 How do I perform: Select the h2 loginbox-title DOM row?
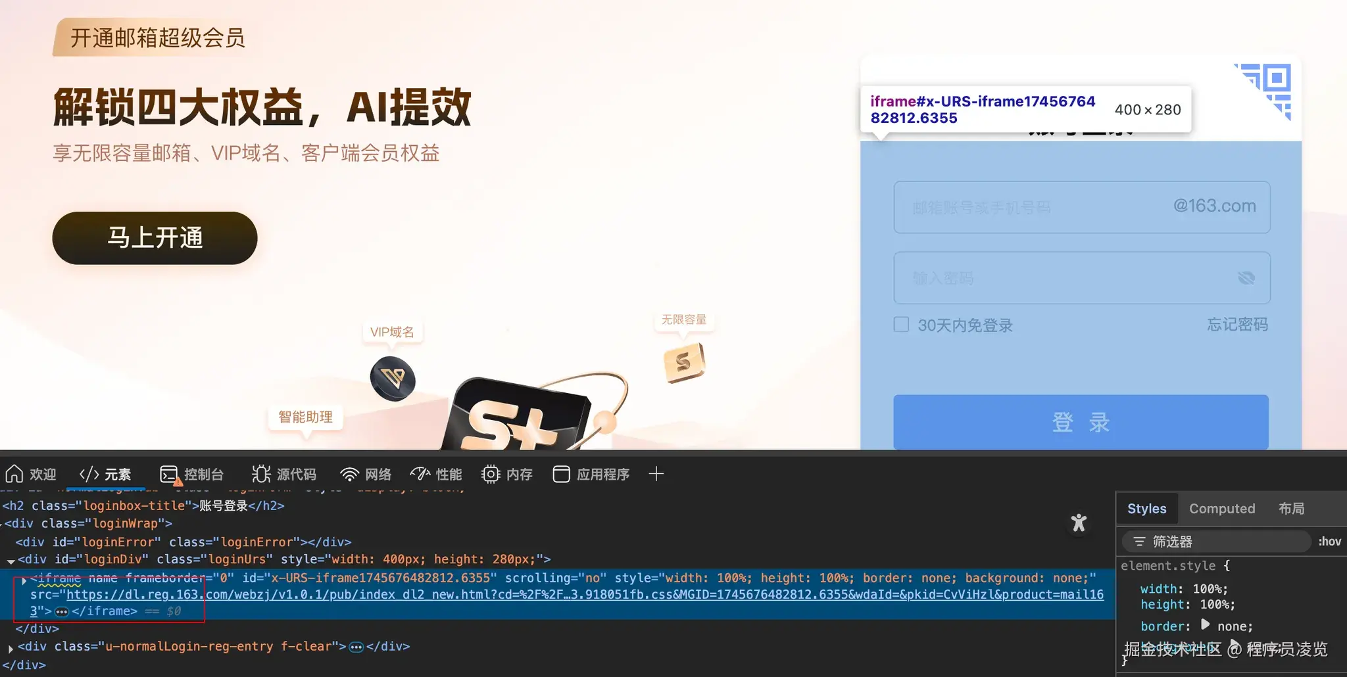click(x=143, y=505)
